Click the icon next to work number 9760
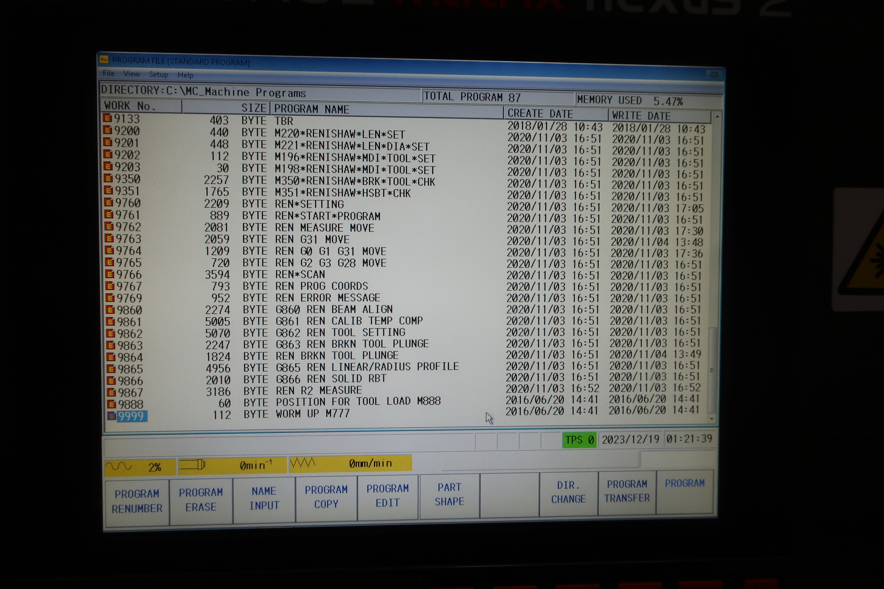Viewport: 884px width, 589px height. [x=109, y=202]
